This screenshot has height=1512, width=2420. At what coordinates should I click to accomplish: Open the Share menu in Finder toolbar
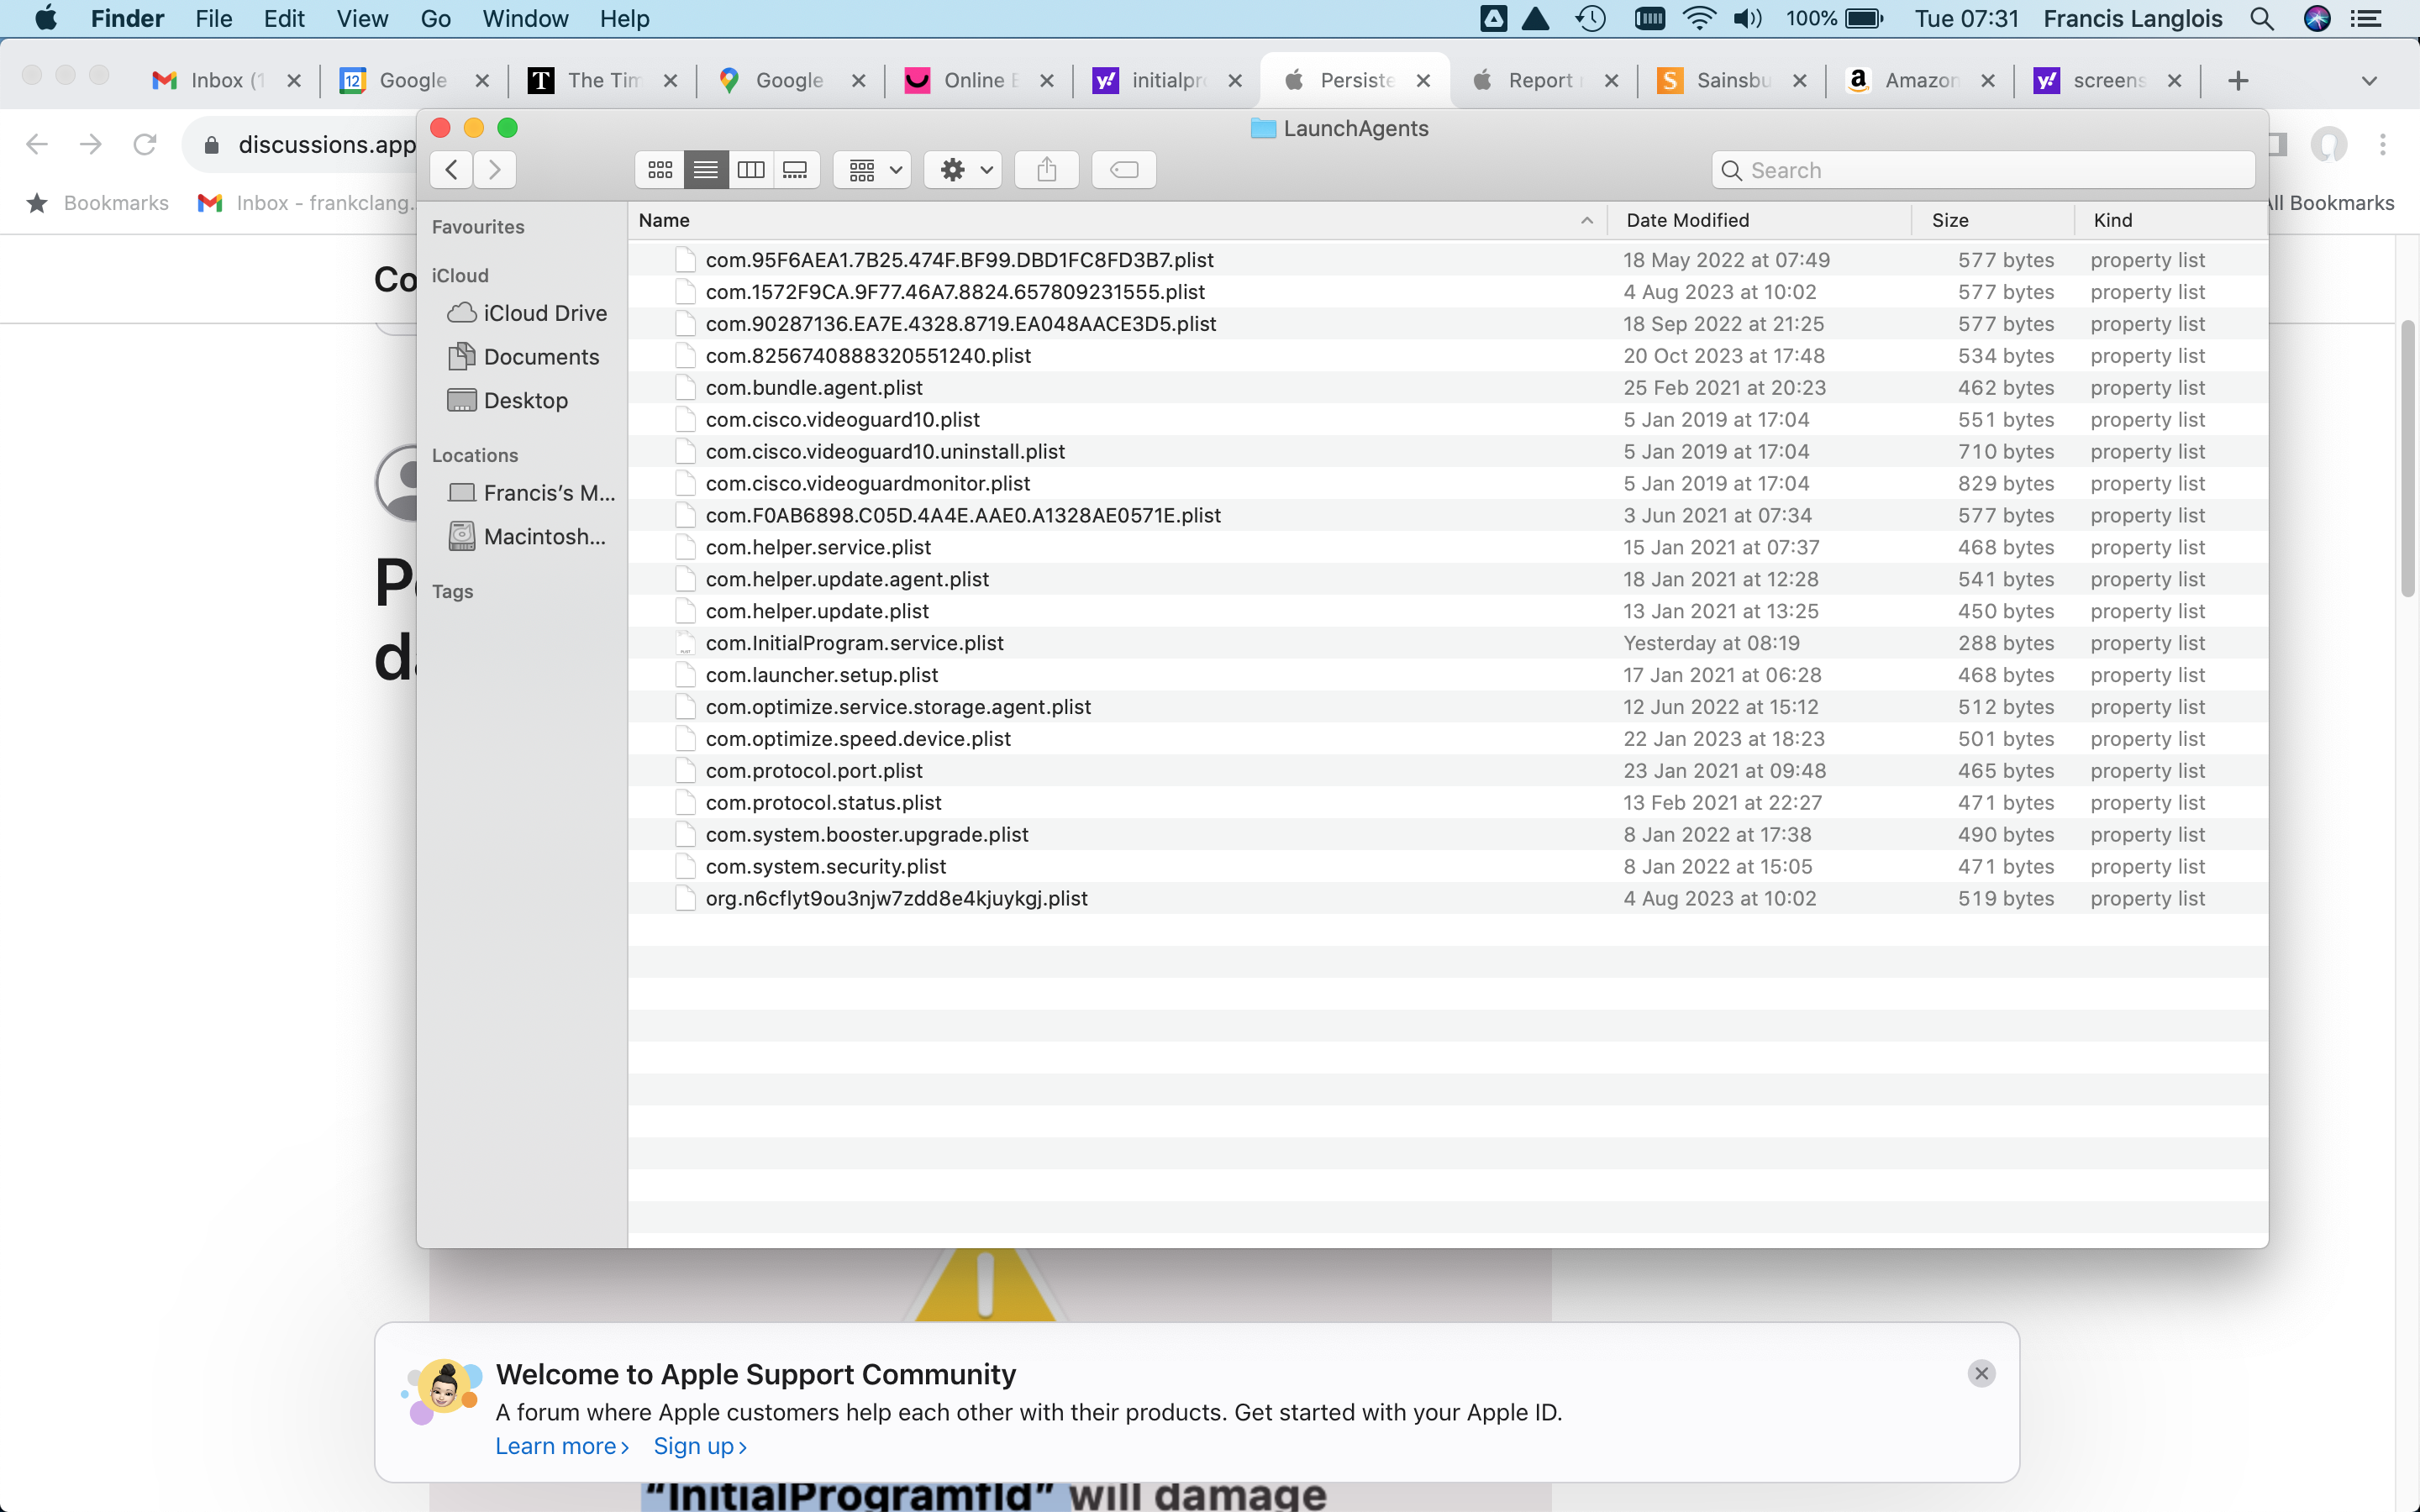point(1046,169)
